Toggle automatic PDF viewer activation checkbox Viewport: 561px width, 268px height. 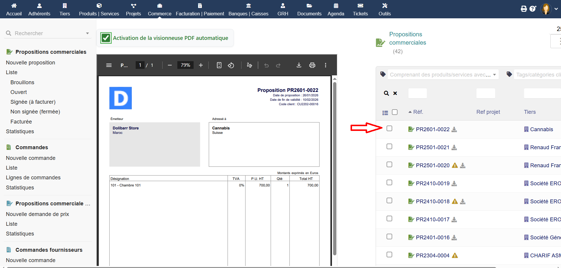(x=106, y=38)
